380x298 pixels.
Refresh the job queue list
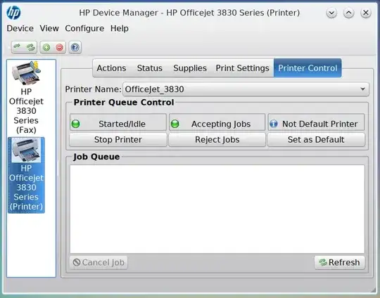coord(339,262)
